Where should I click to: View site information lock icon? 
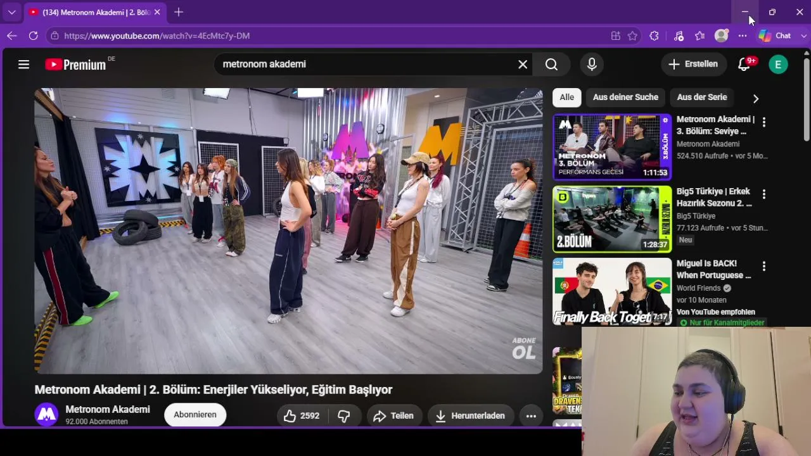54,35
